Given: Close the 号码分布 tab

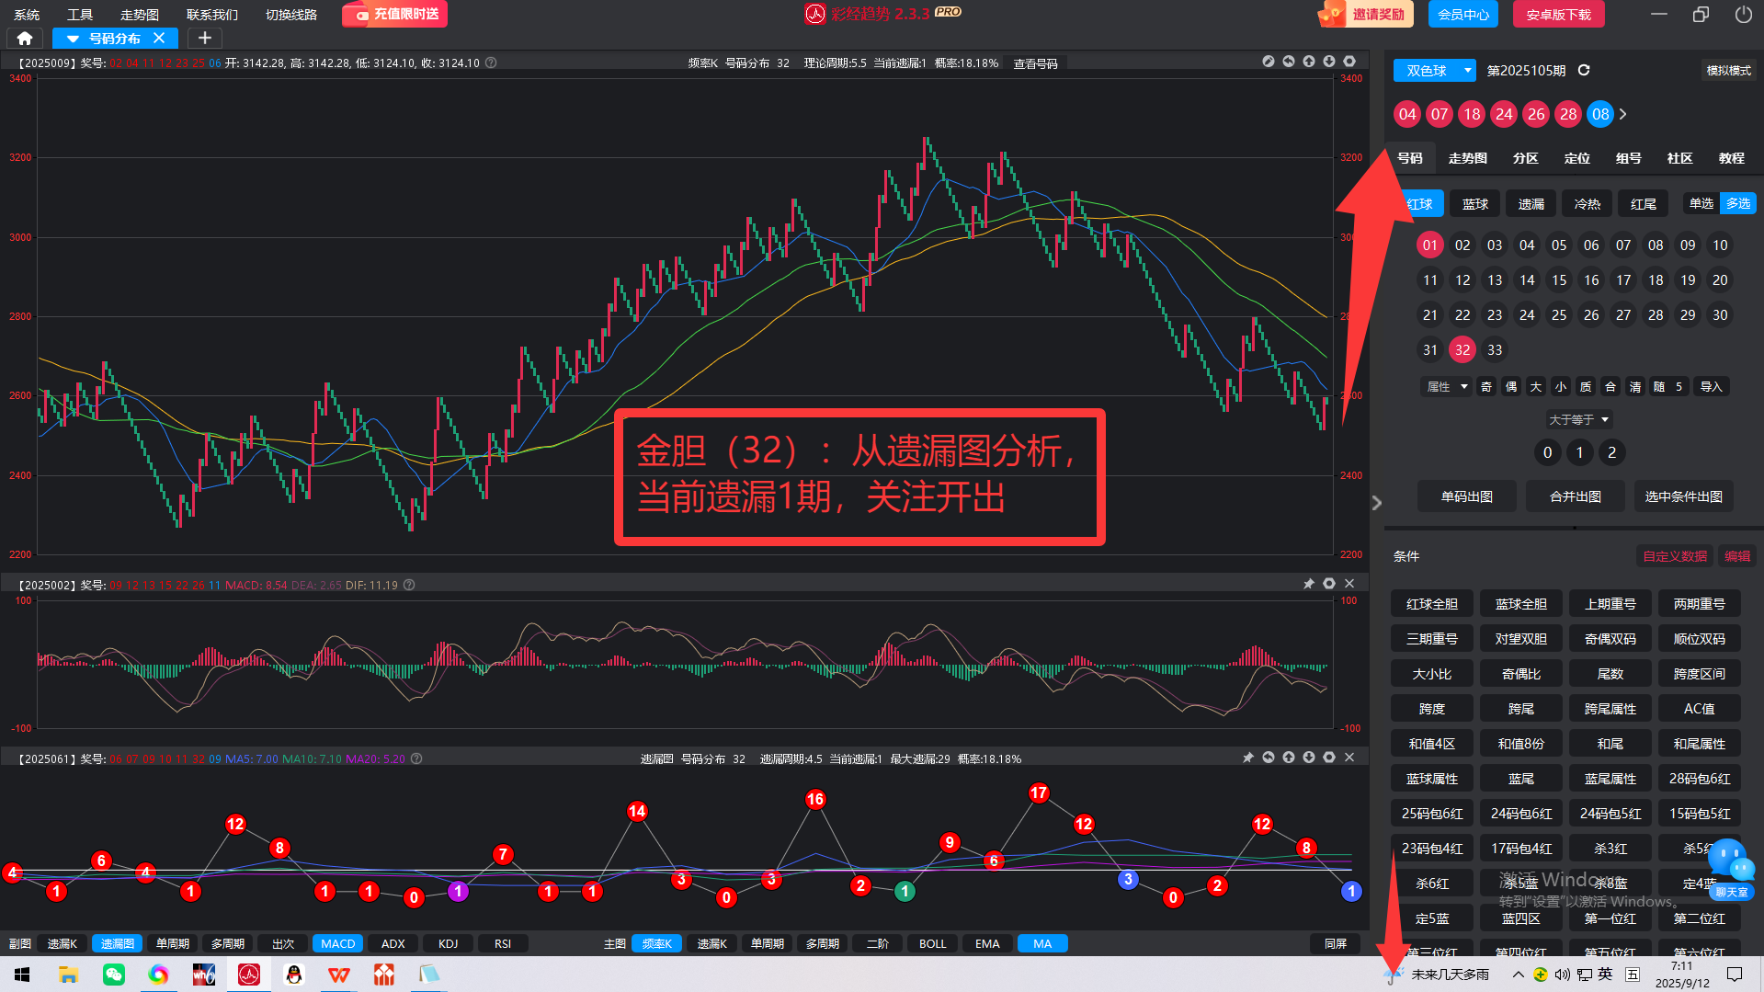Looking at the screenshot, I should tap(159, 38).
